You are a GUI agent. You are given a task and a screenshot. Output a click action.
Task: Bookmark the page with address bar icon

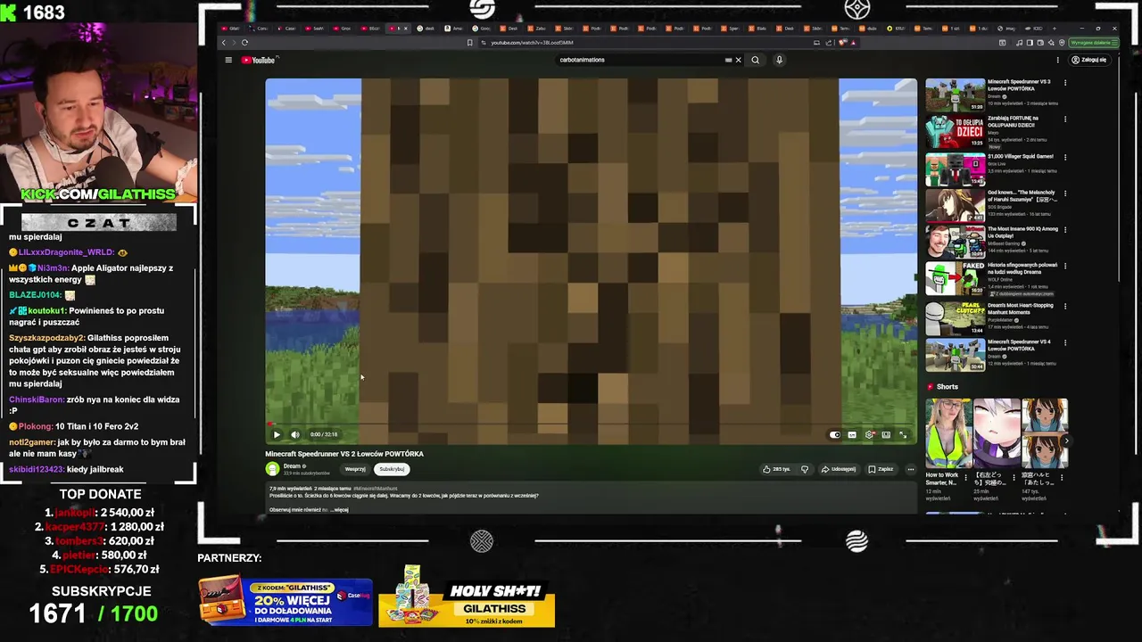tap(469, 42)
